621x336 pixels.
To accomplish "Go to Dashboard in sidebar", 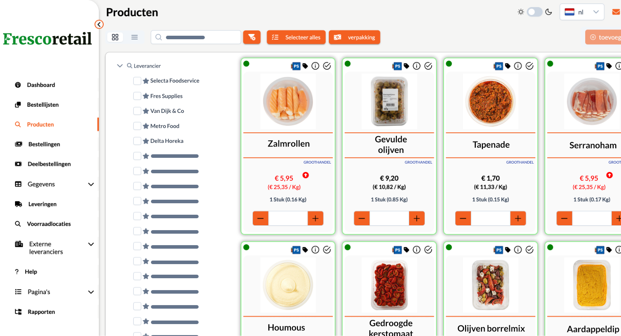I will (41, 85).
